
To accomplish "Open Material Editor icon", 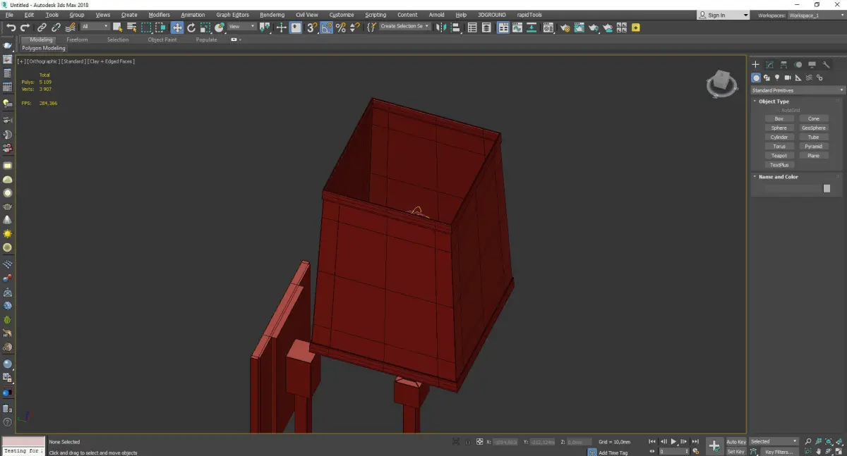I will point(548,27).
